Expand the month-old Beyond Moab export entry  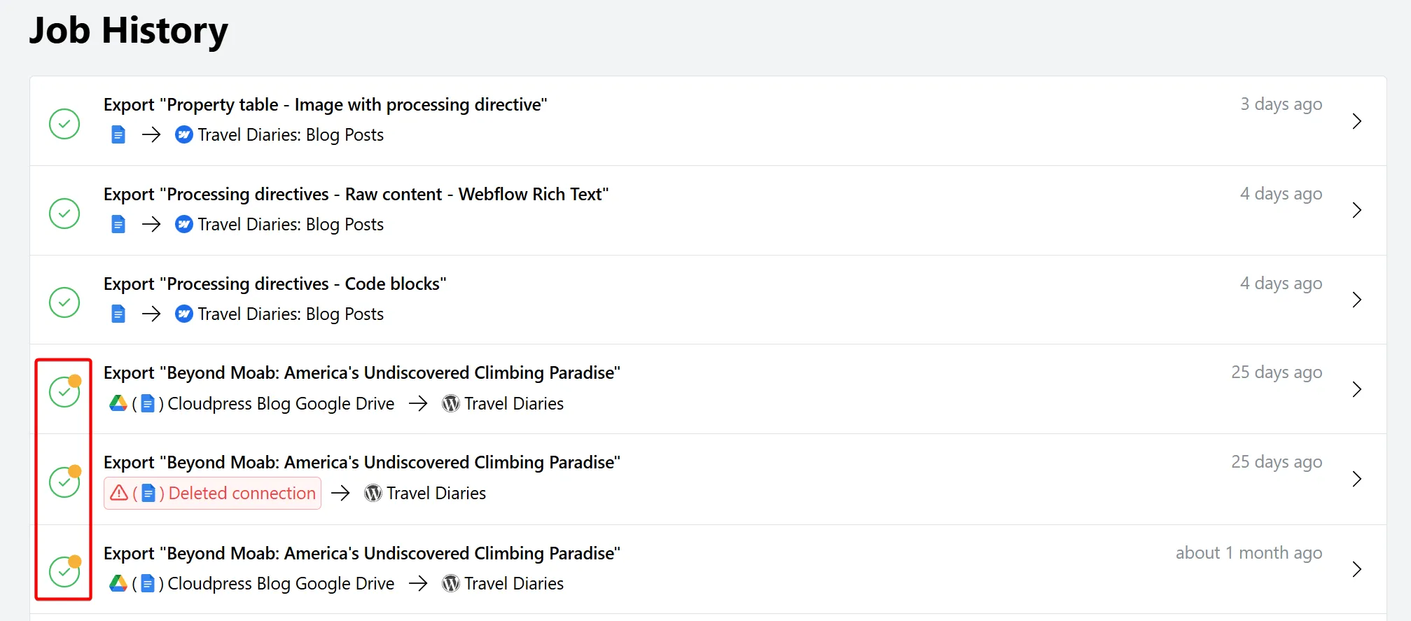(x=1357, y=568)
